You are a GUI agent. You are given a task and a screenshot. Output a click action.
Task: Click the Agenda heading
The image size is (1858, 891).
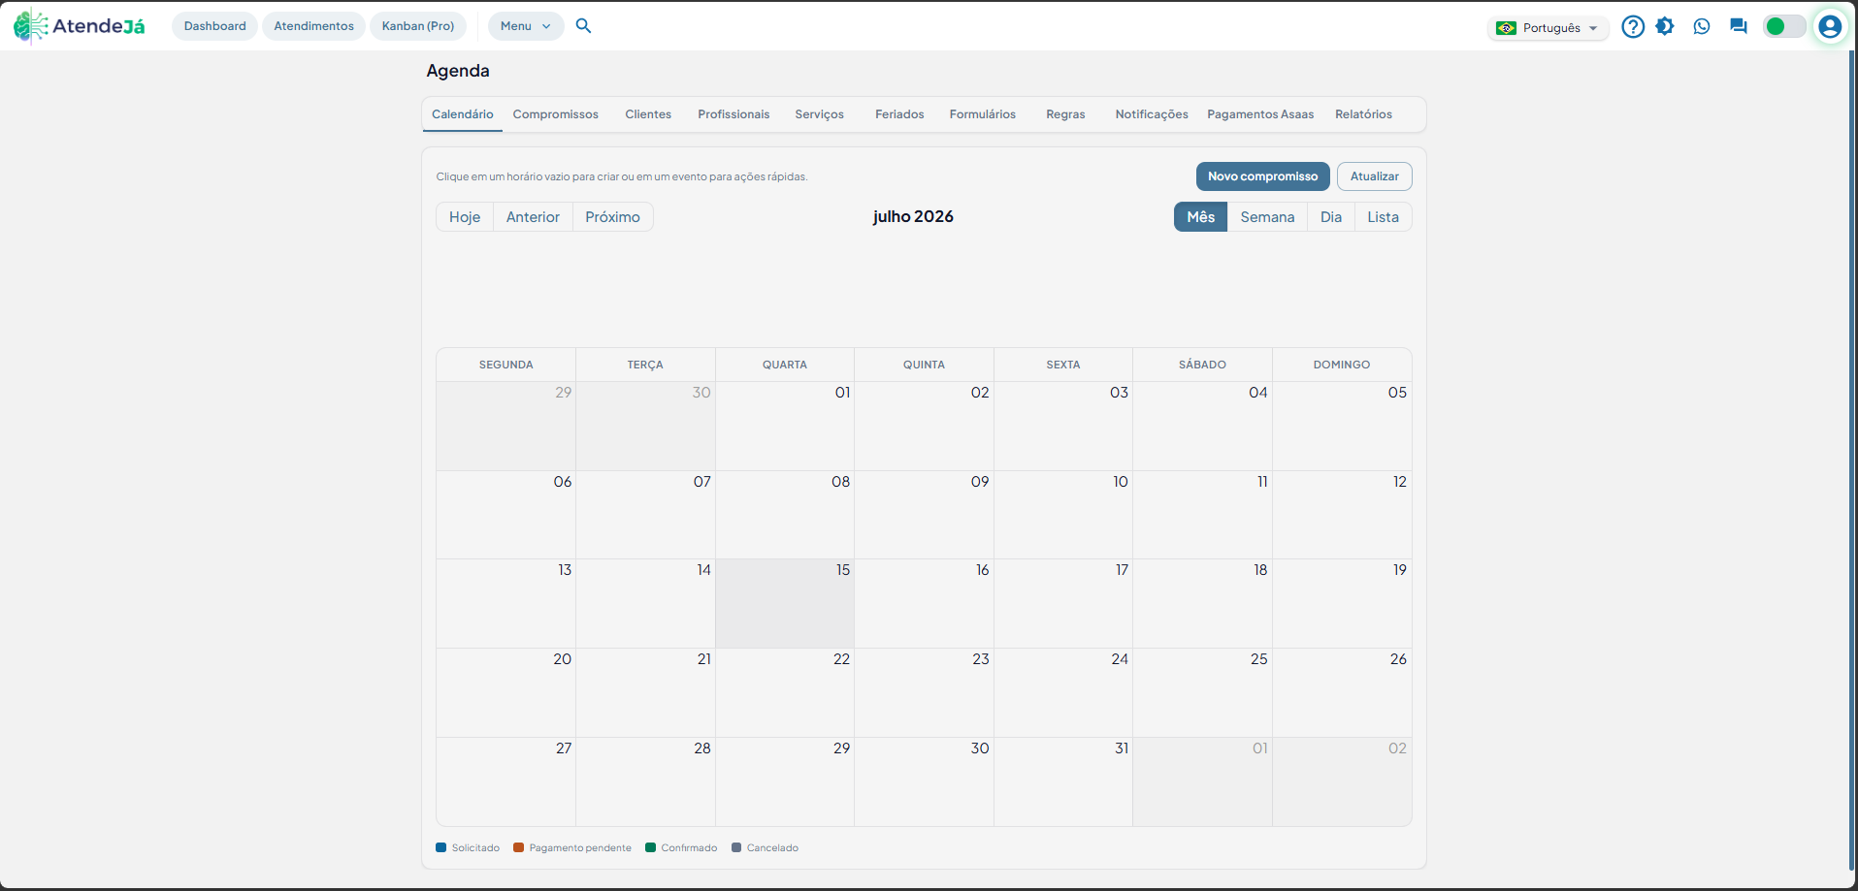click(458, 71)
